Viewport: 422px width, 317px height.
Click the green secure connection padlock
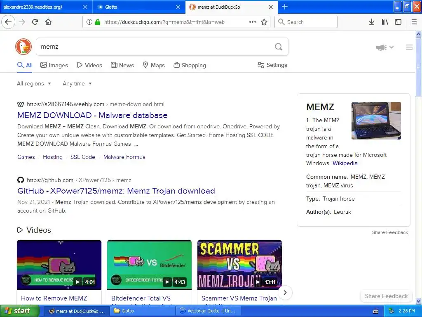[x=98, y=22]
